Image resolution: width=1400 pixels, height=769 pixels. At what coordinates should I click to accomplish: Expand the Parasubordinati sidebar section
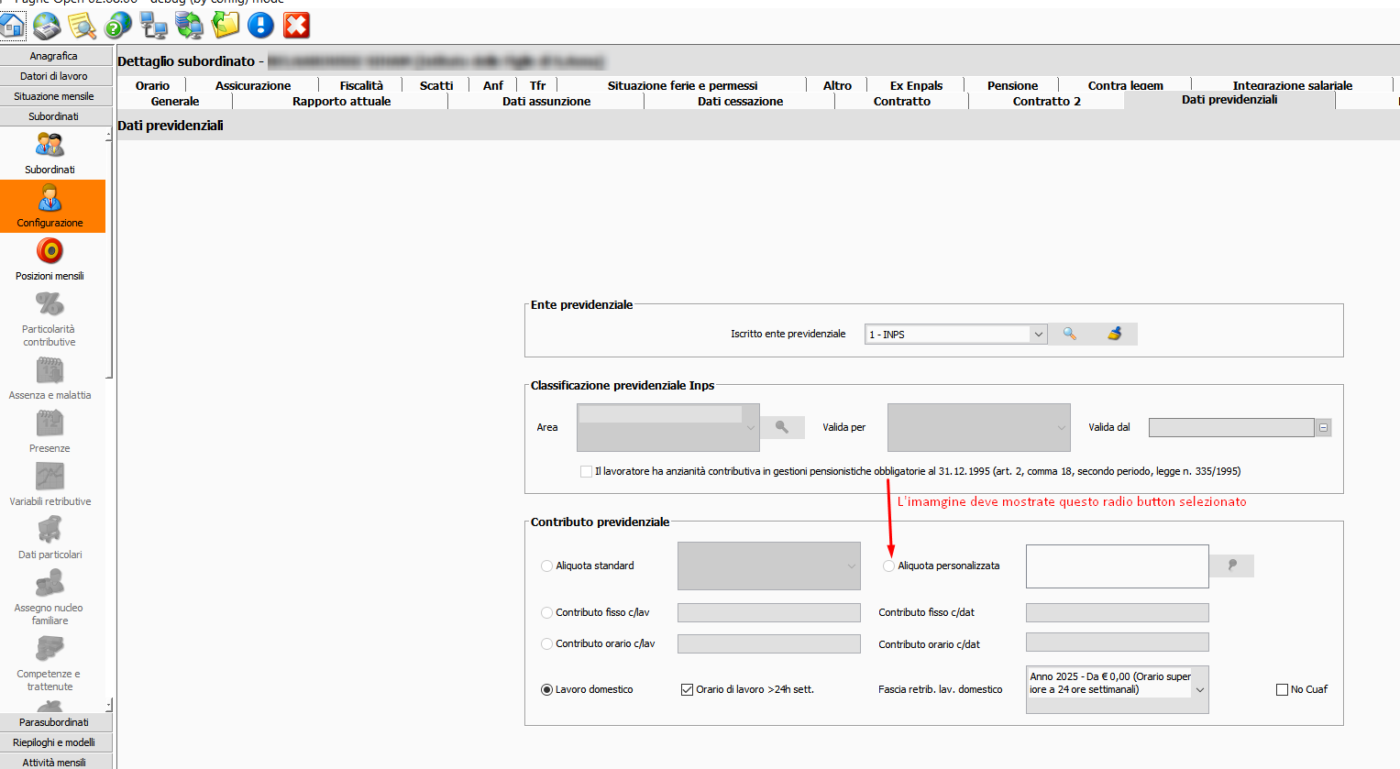[x=54, y=722]
